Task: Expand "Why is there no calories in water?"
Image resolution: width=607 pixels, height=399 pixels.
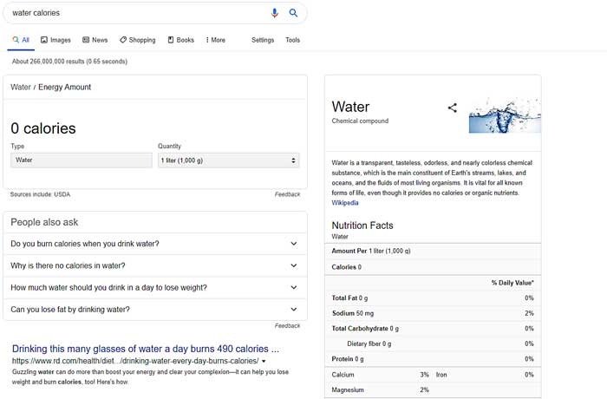Action: point(154,265)
